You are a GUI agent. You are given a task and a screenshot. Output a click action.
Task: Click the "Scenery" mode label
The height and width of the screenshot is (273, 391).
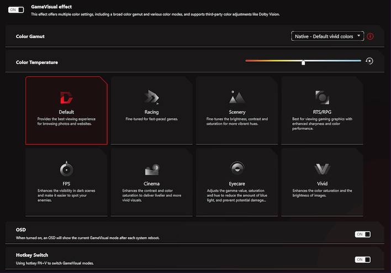click(237, 112)
